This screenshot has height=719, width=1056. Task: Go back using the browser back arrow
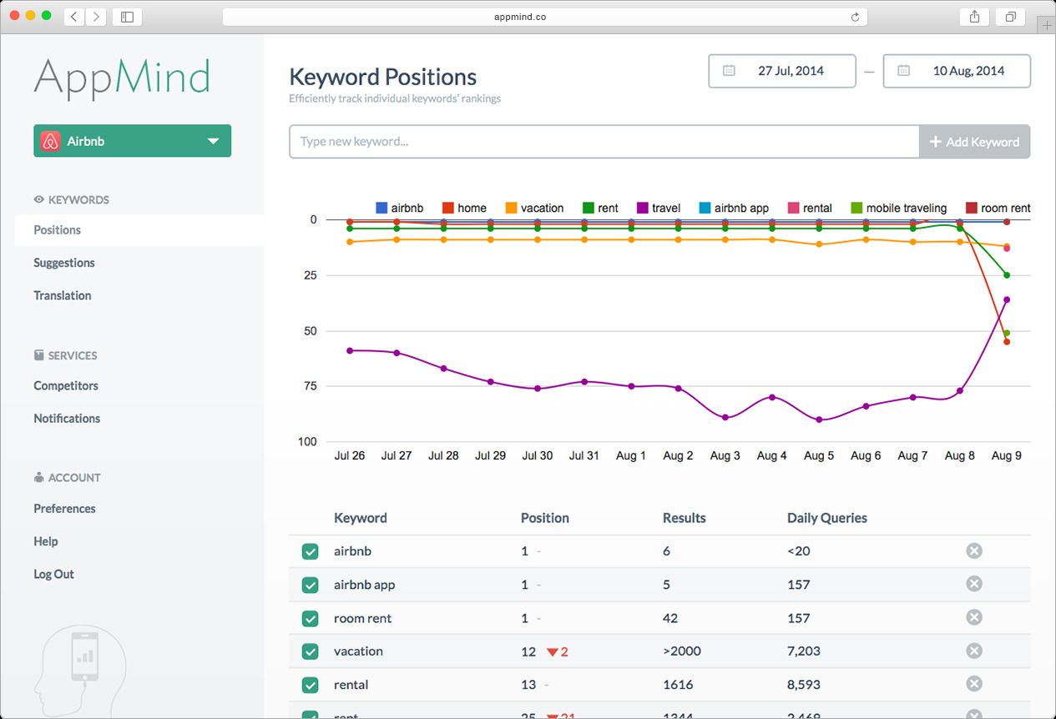74,17
